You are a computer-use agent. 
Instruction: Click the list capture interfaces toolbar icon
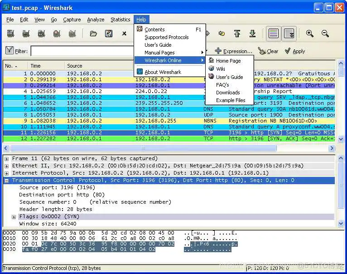(x=10, y=34)
